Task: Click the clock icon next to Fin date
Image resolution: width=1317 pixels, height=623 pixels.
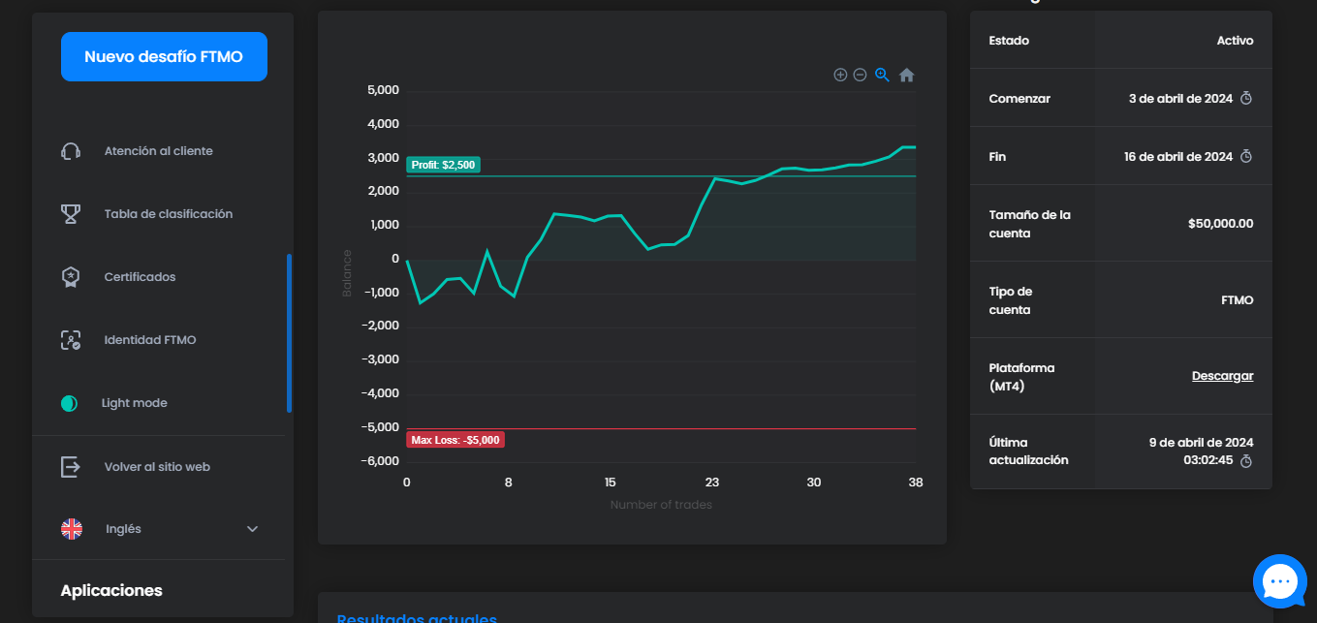Action: coord(1247,156)
